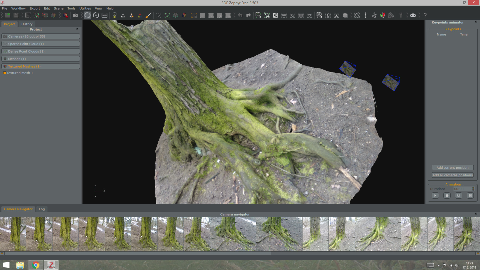
Task: Click the Add all cameras positions button
Action: pyautogui.click(x=452, y=175)
